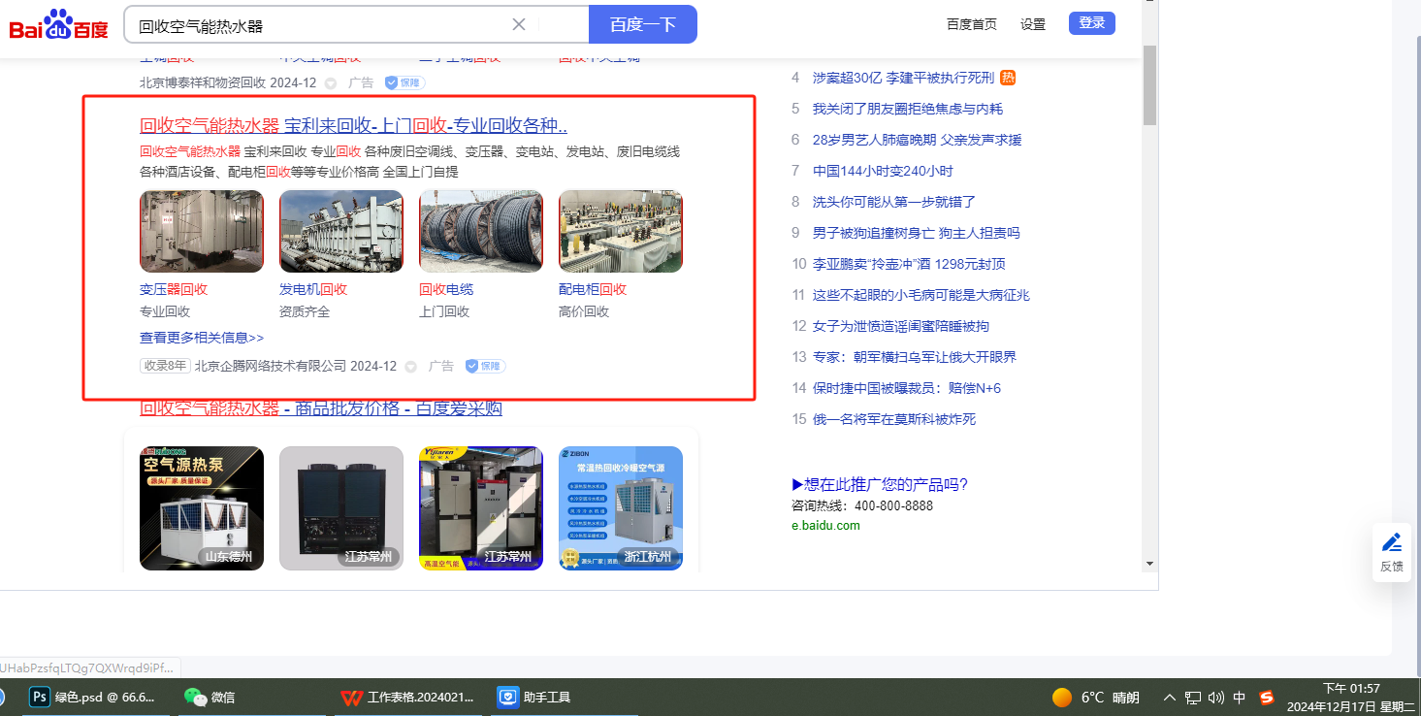Open the Yijiaren 江苏常州 product image
This screenshot has height=716, width=1421.
click(x=481, y=508)
